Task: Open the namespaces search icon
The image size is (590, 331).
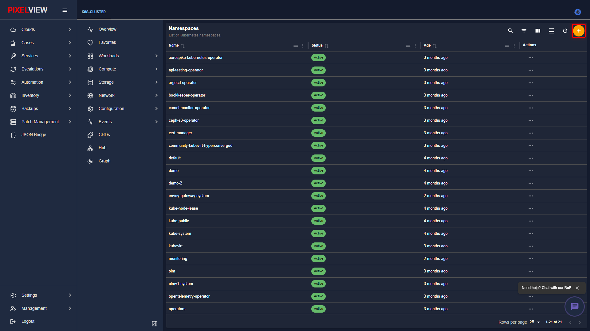Action: 510,31
